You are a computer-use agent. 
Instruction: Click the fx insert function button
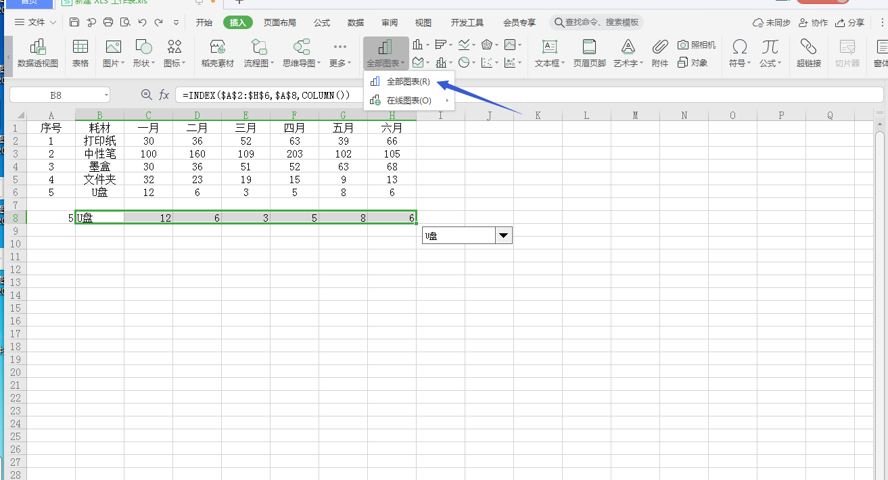click(164, 95)
